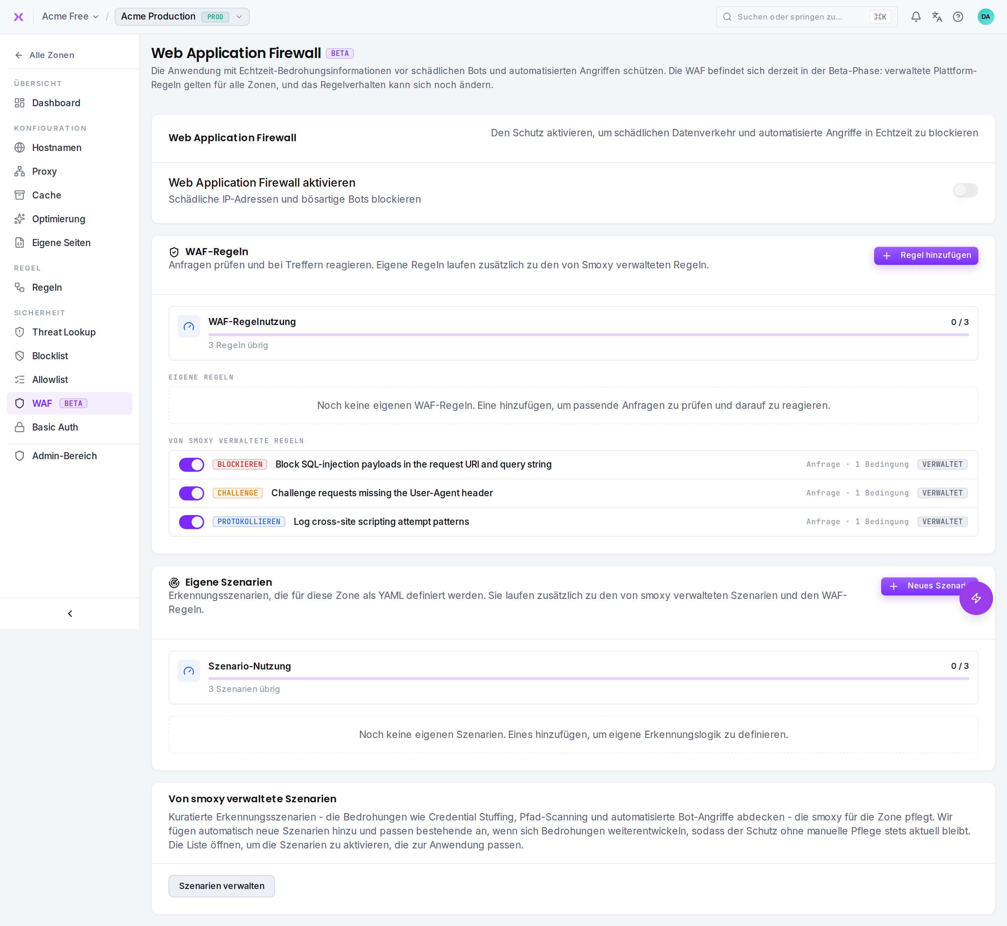Expand the Acme Free organization dropdown
The width and height of the screenshot is (1007, 926).
coord(70,16)
